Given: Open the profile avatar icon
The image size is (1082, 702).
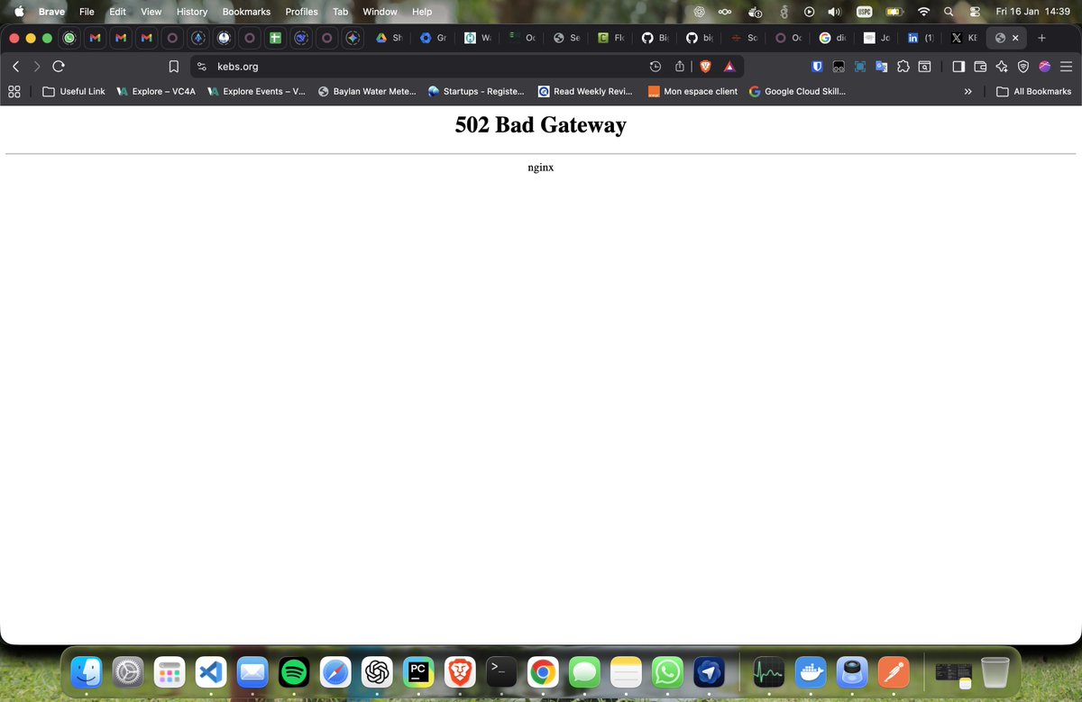Looking at the screenshot, I should point(1045,66).
